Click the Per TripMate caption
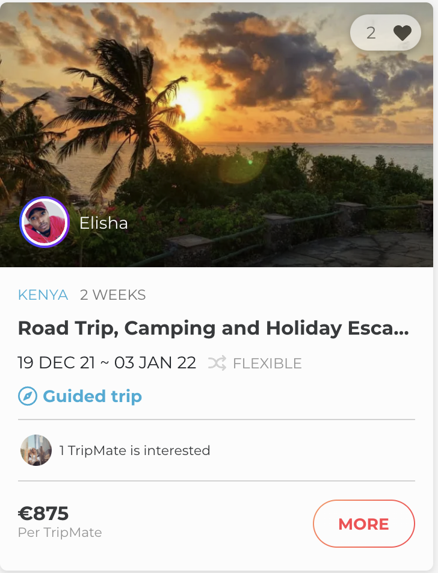The height and width of the screenshot is (573, 438). click(x=60, y=533)
